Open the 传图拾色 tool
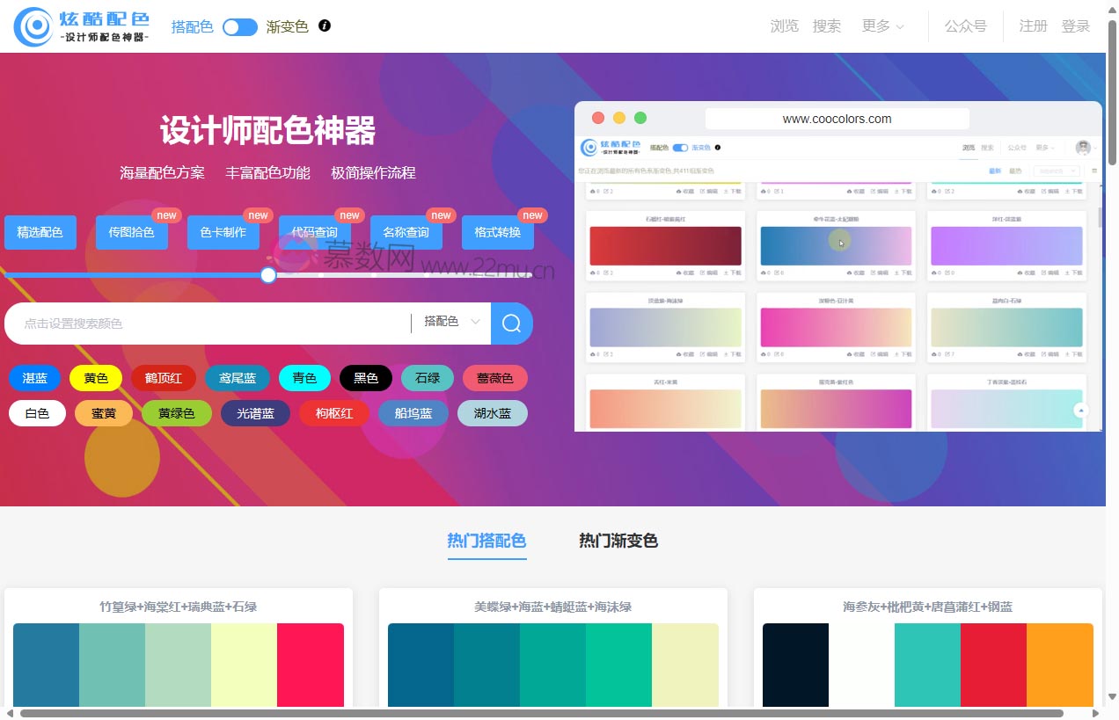The height and width of the screenshot is (720, 1119). (x=131, y=233)
